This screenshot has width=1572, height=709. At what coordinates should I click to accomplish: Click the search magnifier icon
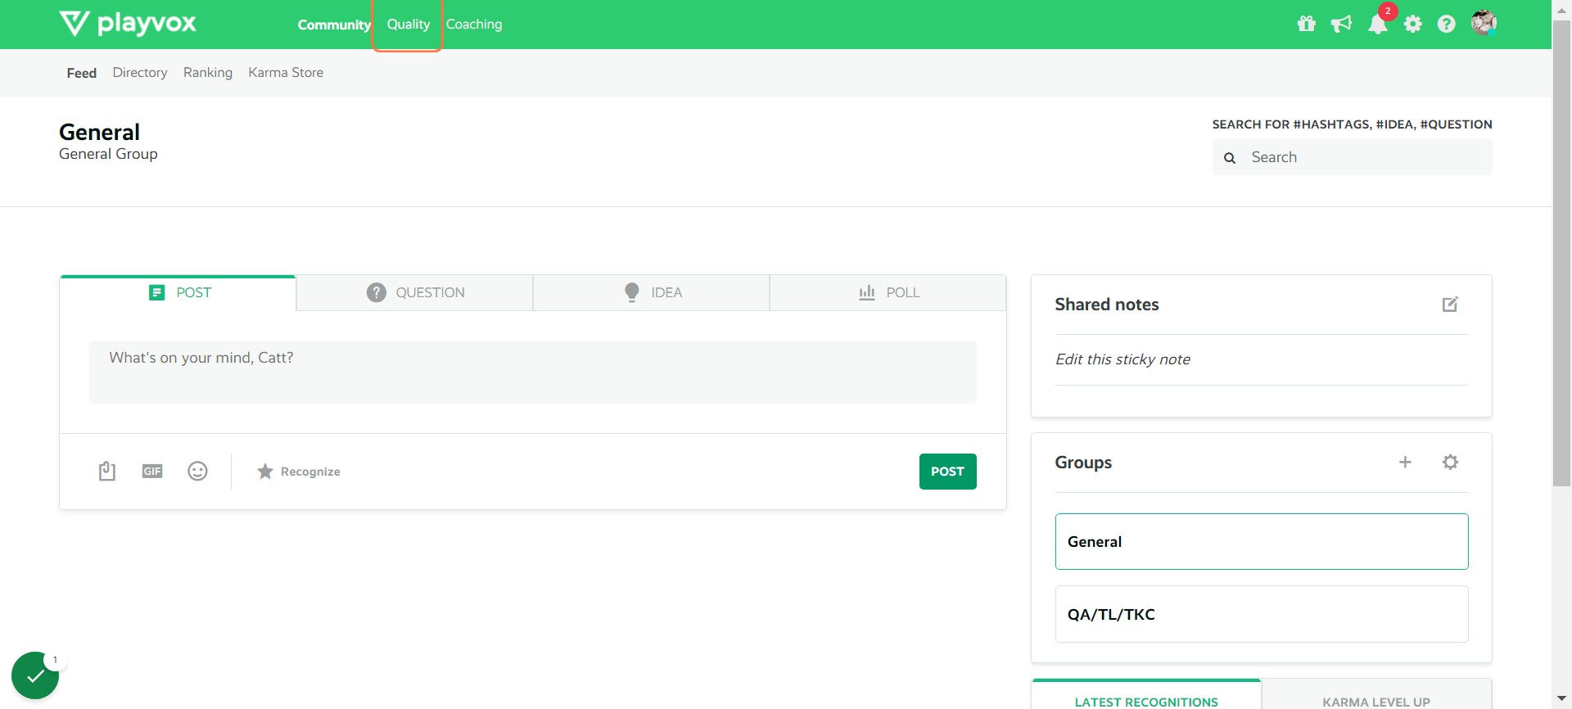[x=1230, y=158]
